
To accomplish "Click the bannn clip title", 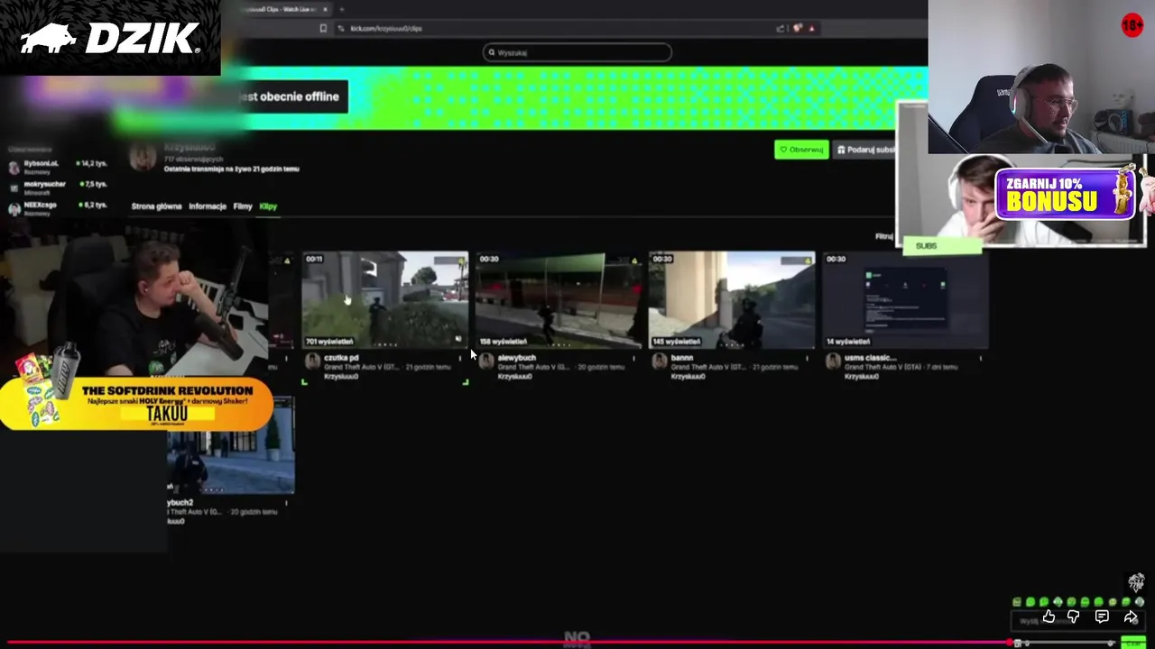I will tap(682, 358).
